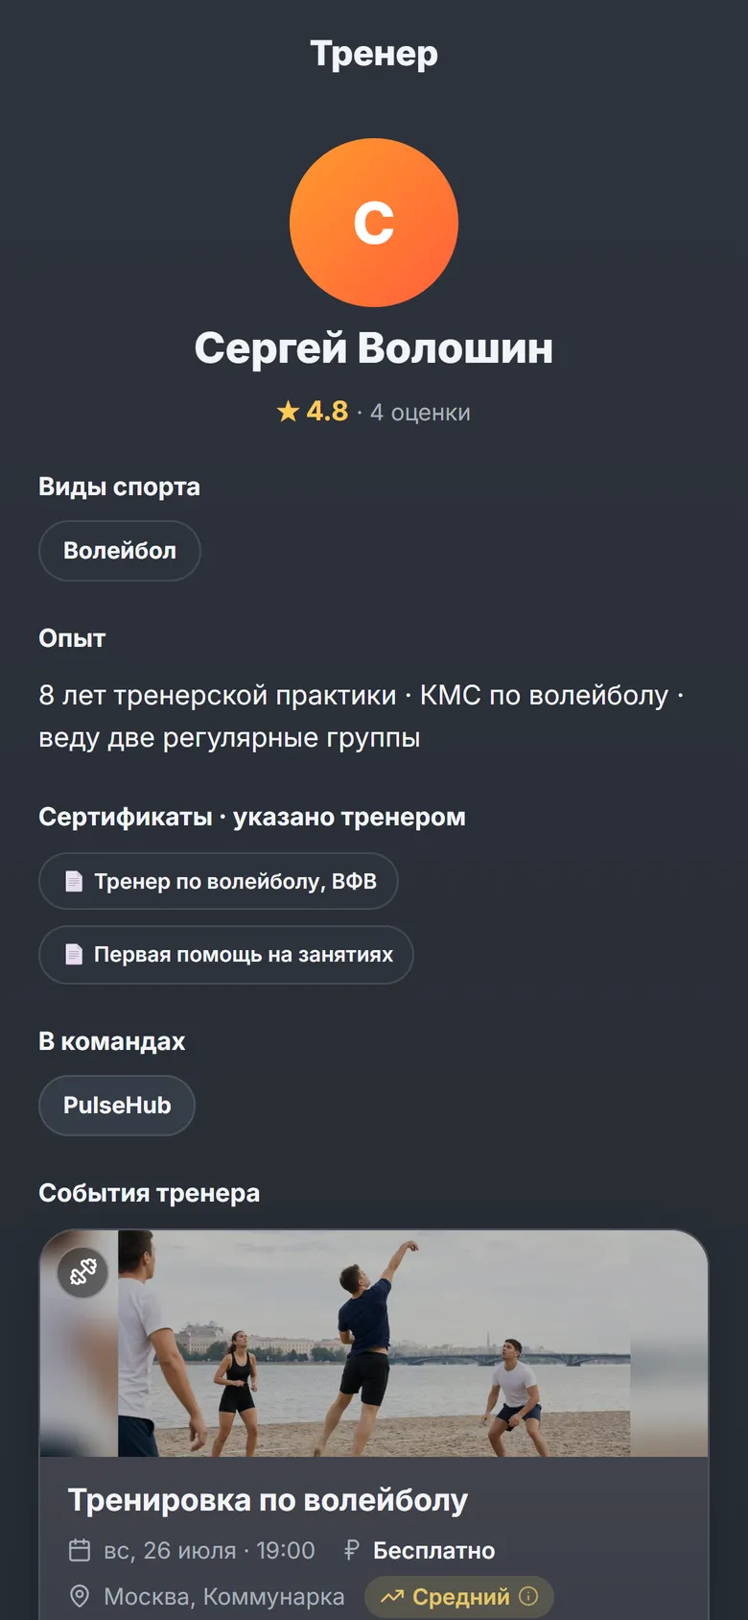
Task: Open the 4 оценки ratings link
Action: coord(420,413)
